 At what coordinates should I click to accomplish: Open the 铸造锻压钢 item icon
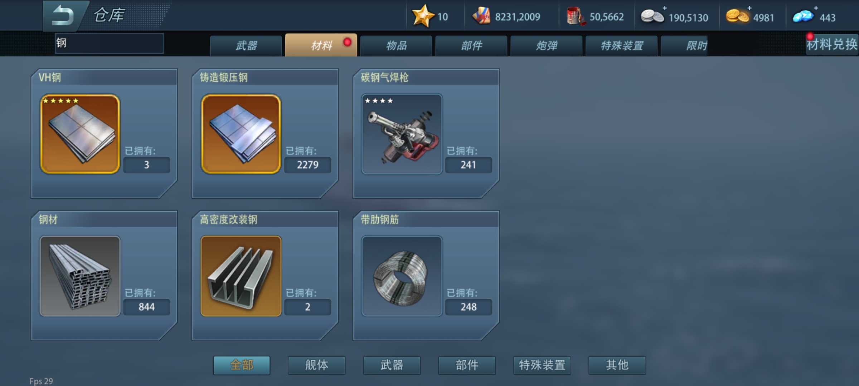click(x=241, y=134)
